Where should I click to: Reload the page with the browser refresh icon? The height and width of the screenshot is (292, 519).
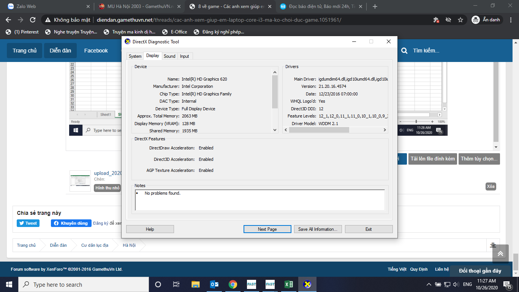[33, 20]
